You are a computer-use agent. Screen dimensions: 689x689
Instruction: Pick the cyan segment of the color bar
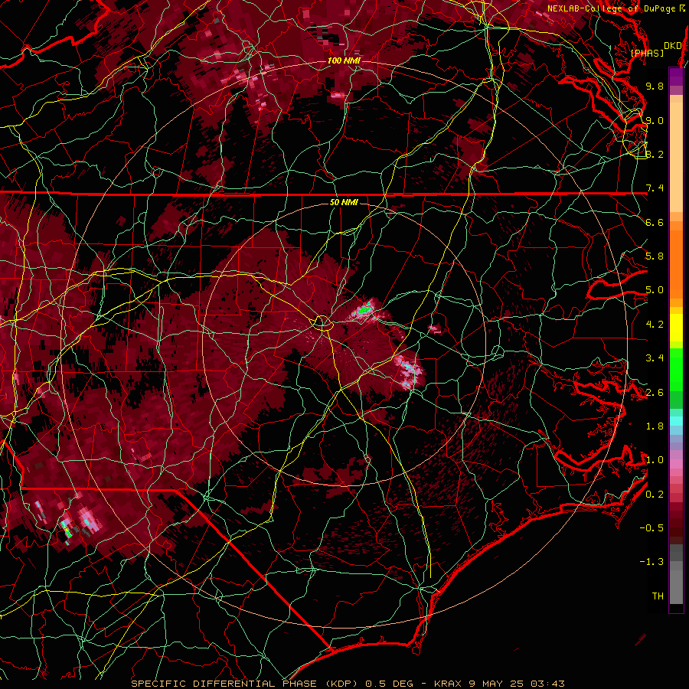pyautogui.click(x=676, y=421)
